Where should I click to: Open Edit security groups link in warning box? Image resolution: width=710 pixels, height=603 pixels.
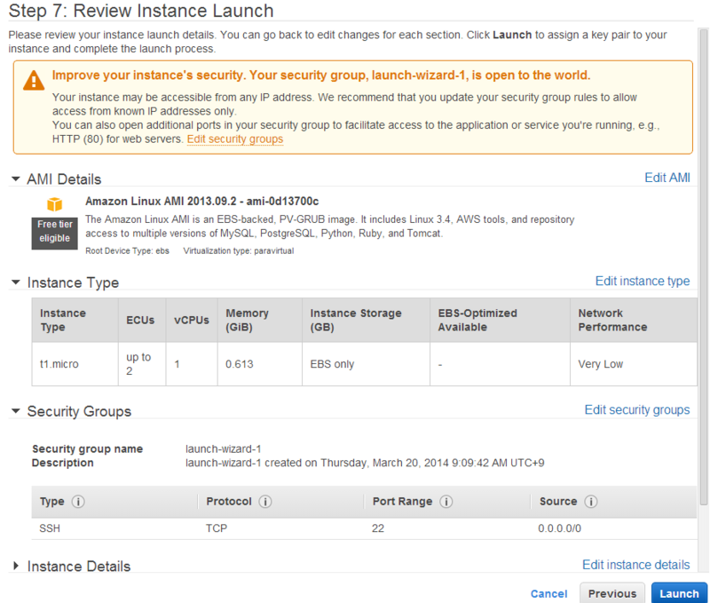pyautogui.click(x=235, y=139)
